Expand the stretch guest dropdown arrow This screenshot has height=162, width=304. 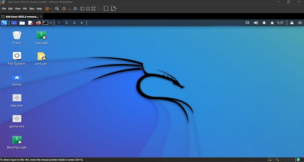point(117,9)
